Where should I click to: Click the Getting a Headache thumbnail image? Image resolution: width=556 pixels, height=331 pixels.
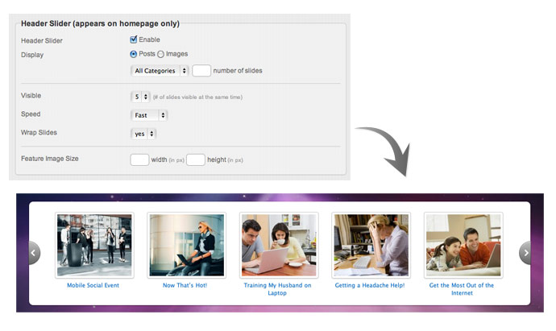371,246
